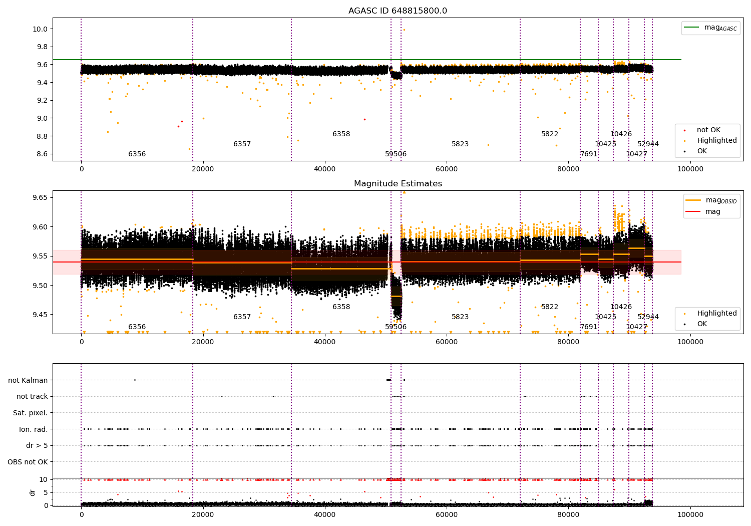Click the rotated 'dr' axis label
The height and width of the screenshot is (526, 751).
33,492
